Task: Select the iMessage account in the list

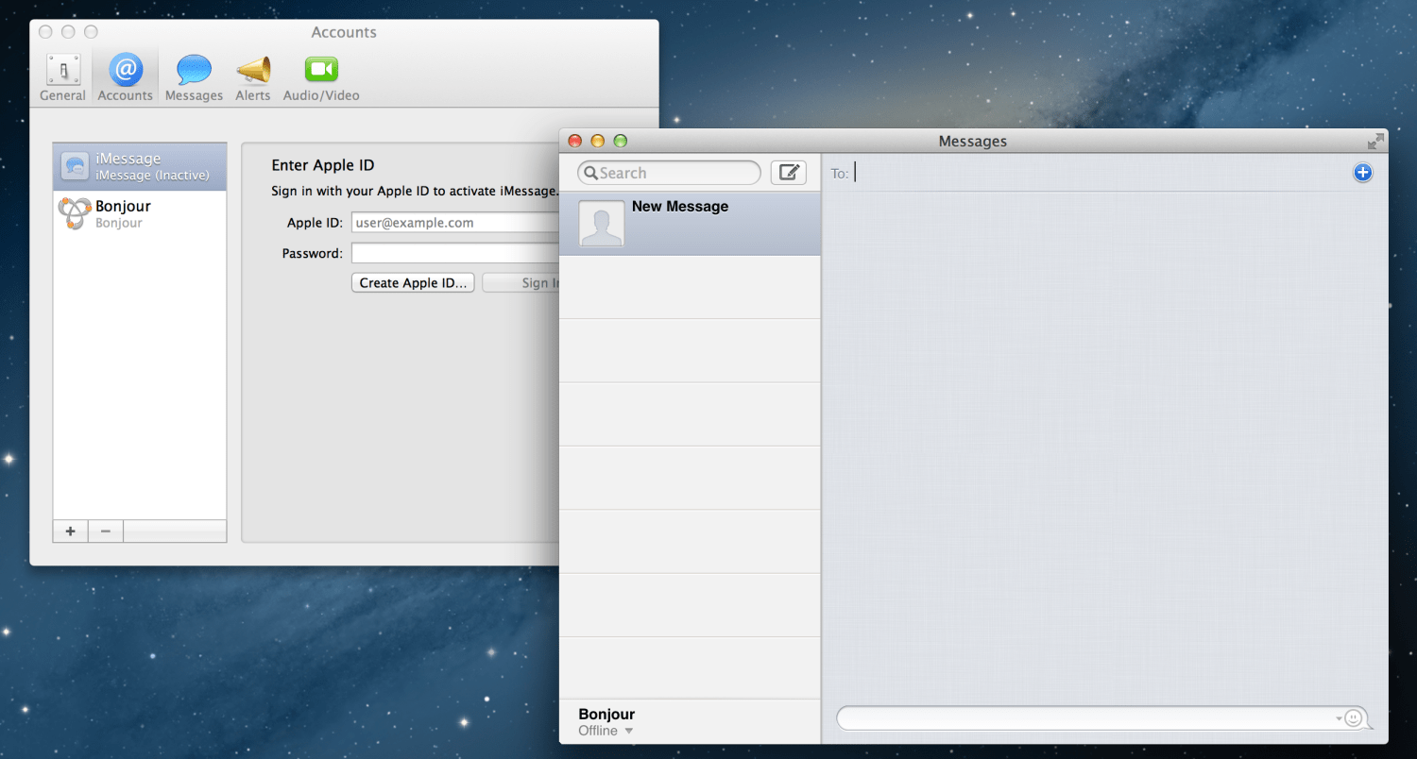Action: 140,167
